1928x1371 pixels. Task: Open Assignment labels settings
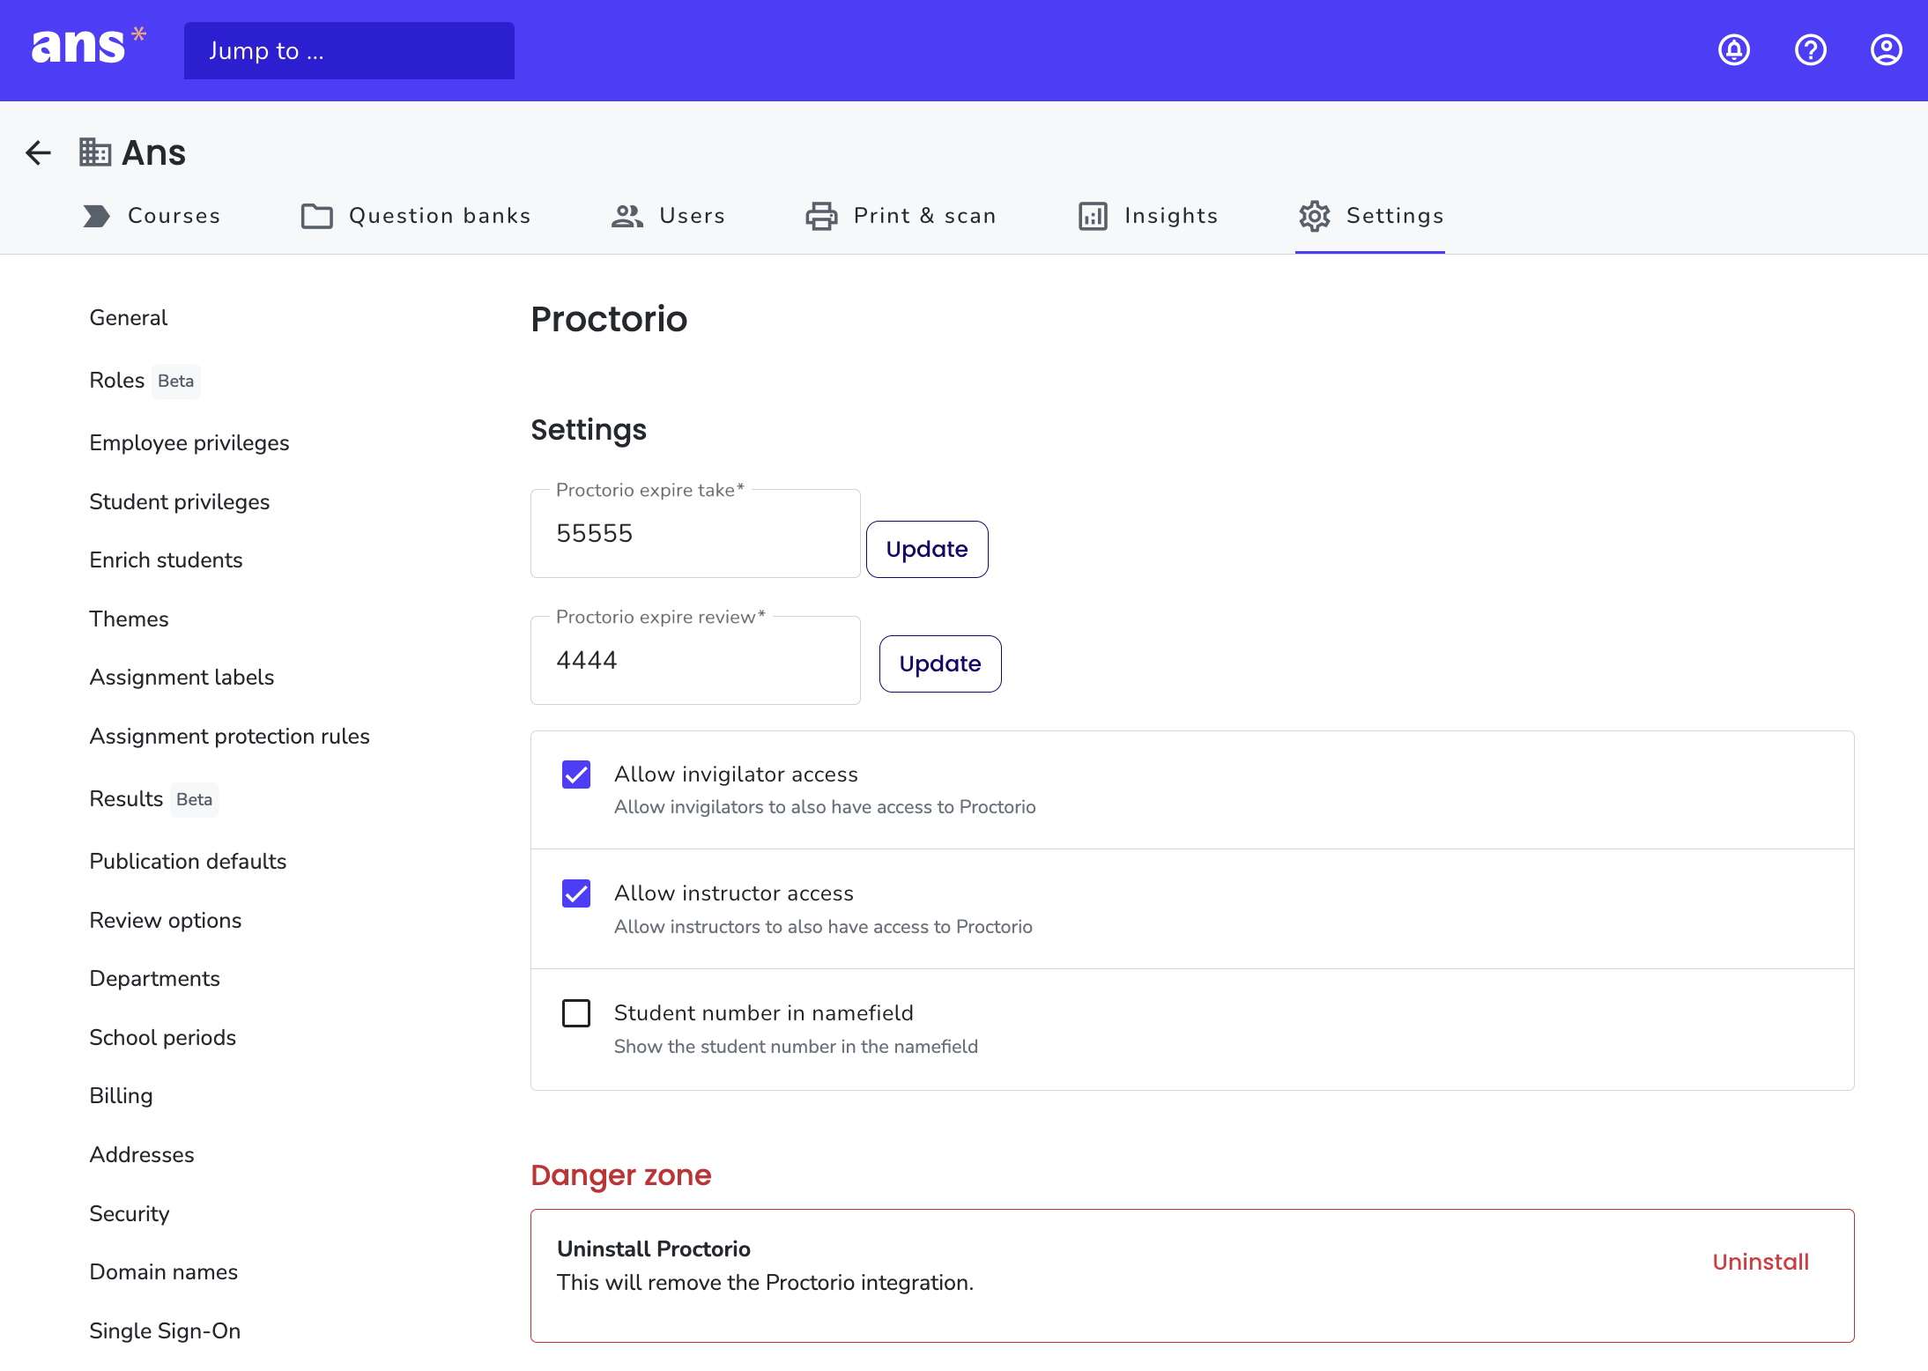click(x=182, y=678)
